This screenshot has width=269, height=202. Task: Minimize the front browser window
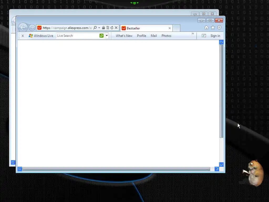(x=201, y=21)
